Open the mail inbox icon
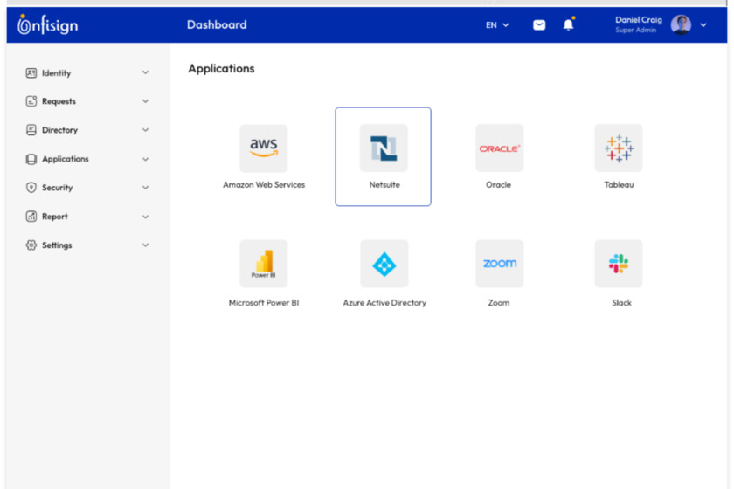The height and width of the screenshot is (489, 734). [x=539, y=25]
